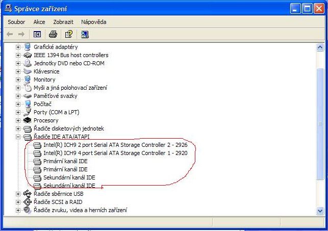Viewport: 328px width, 231px height.
Task: Select the first Primární kanál IDE entry
Action: pos(65,161)
